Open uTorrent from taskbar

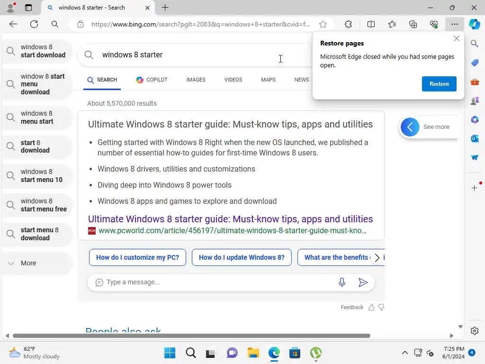315,353
